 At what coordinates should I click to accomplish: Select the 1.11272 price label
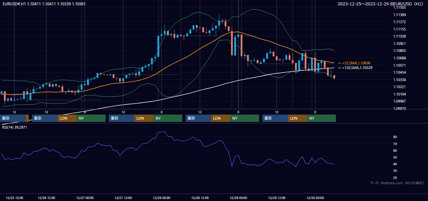coord(400,22)
